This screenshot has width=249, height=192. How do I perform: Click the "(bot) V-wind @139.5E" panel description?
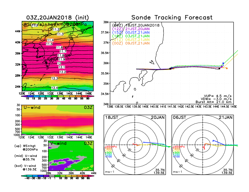pyautogui.click(x=25, y=168)
